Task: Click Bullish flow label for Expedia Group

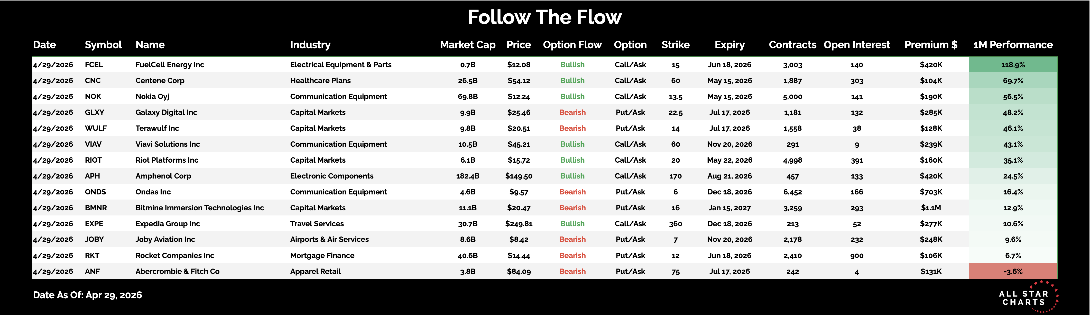Action: (x=572, y=223)
